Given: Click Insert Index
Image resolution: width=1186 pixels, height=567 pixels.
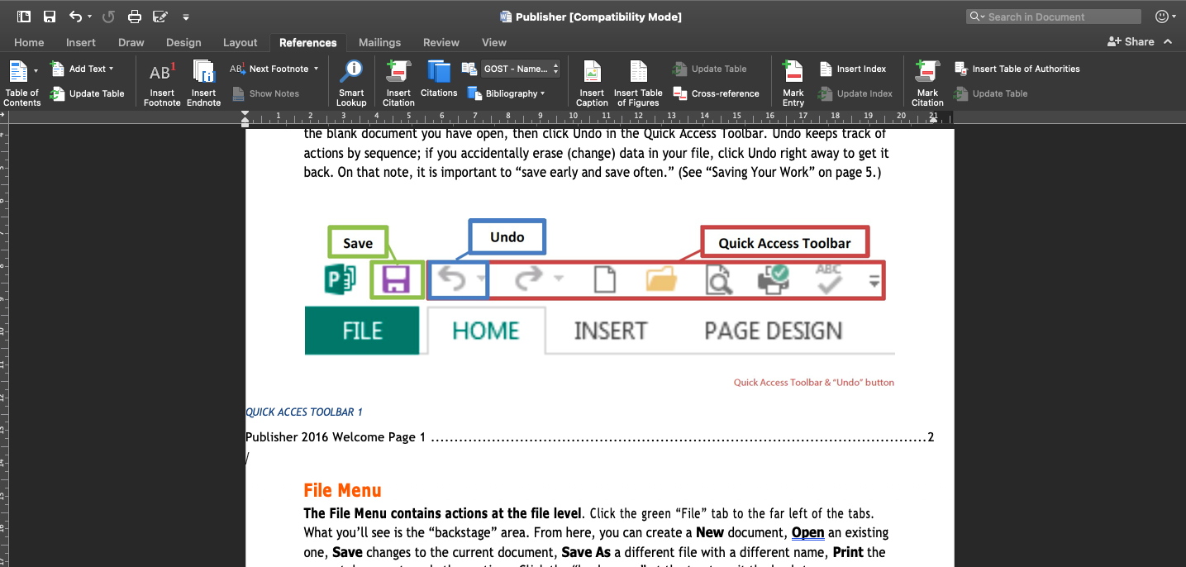Looking at the screenshot, I should pos(853,69).
